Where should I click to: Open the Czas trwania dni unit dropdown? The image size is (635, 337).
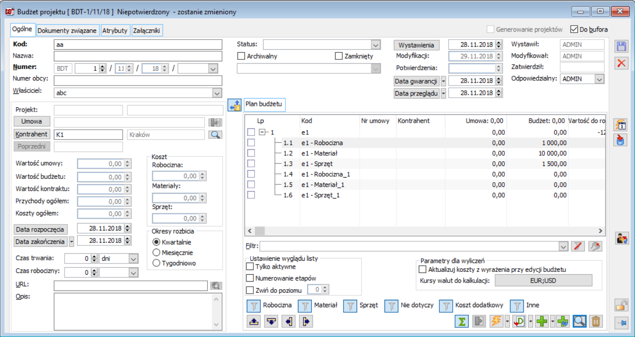(133, 258)
